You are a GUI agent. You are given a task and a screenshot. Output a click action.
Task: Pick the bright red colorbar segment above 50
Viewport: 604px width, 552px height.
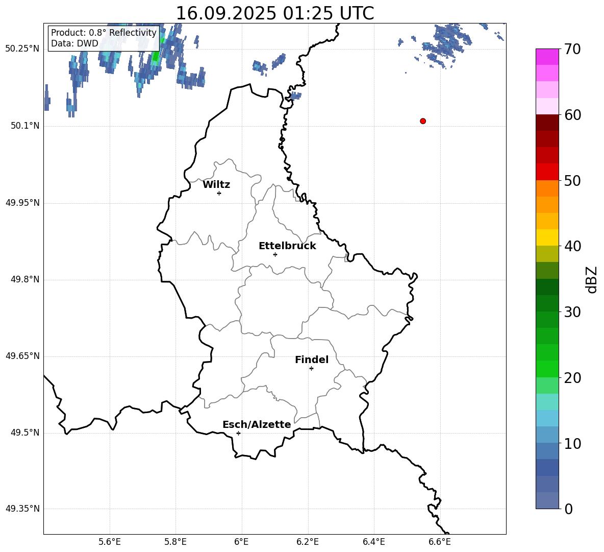[547, 172]
